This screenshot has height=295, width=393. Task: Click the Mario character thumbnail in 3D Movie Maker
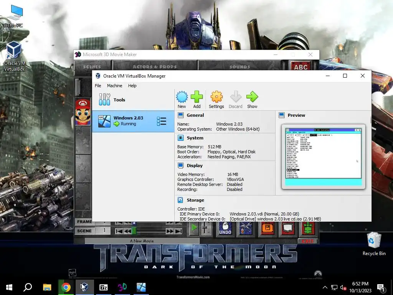click(x=83, y=112)
